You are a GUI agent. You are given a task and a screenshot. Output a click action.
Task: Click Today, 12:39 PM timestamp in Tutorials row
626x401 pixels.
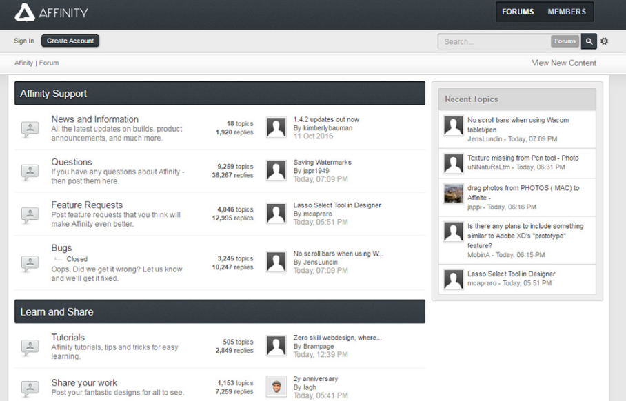point(321,355)
